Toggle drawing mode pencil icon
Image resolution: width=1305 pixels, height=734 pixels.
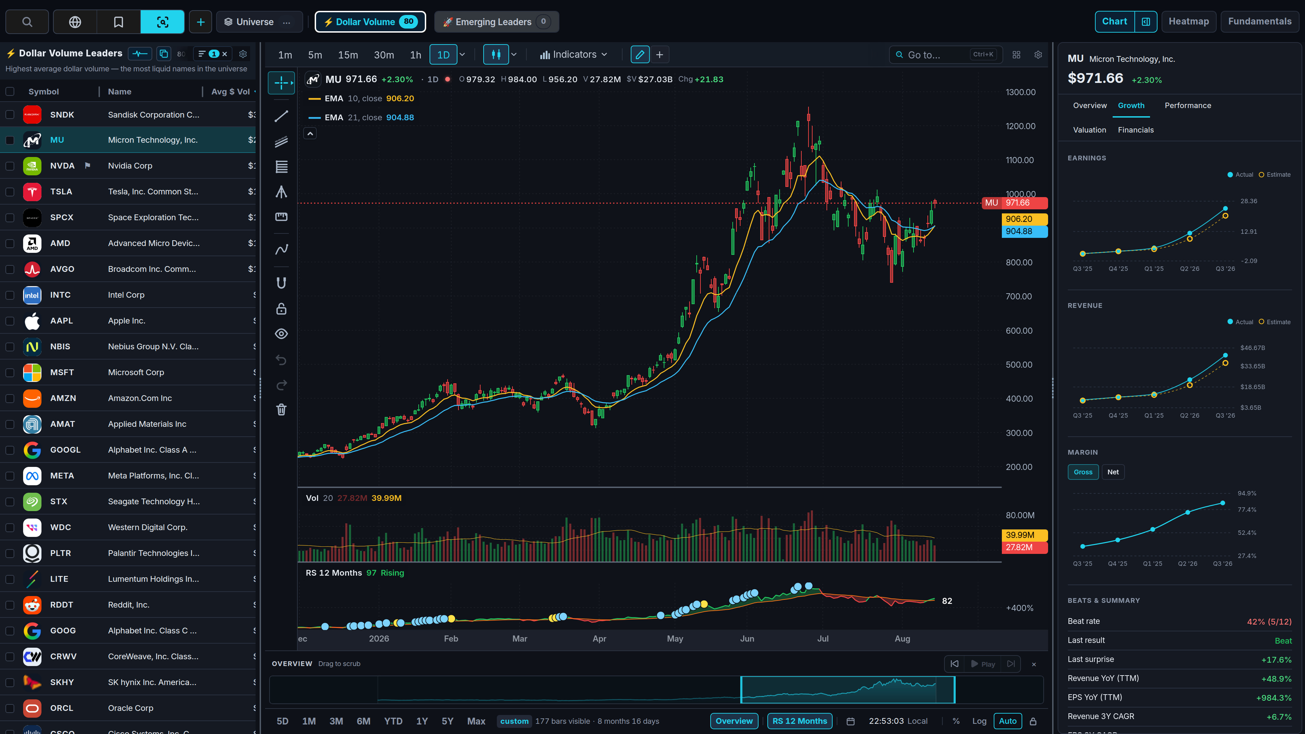[x=640, y=55]
